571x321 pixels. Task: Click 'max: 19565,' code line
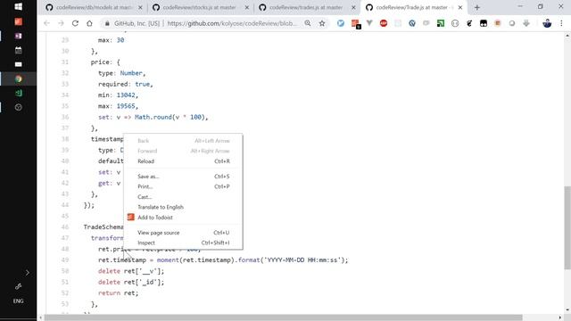[x=118, y=106]
